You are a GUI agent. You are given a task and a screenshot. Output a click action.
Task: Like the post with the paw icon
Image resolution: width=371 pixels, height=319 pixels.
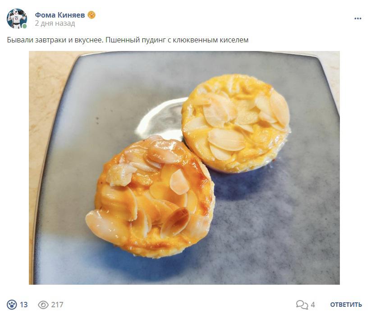[x=12, y=304]
